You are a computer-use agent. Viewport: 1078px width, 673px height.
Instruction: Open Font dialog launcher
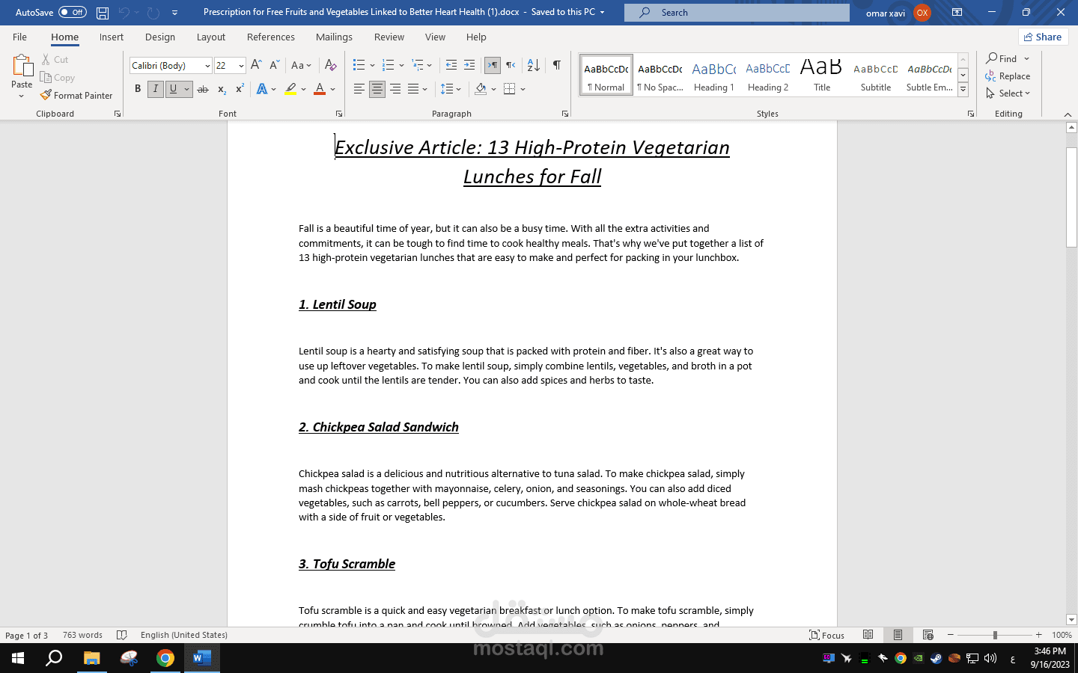(339, 114)
